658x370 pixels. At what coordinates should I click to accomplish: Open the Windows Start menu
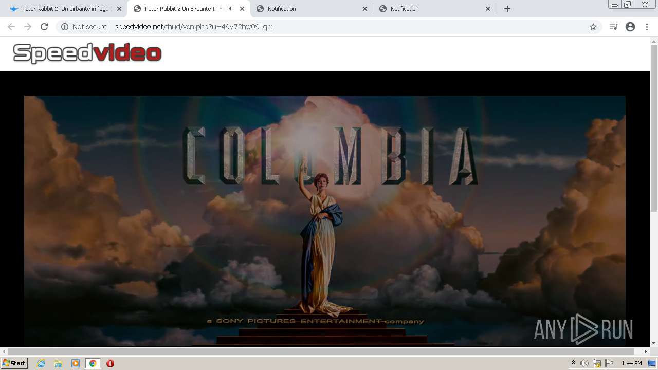(x=14, y=363)
